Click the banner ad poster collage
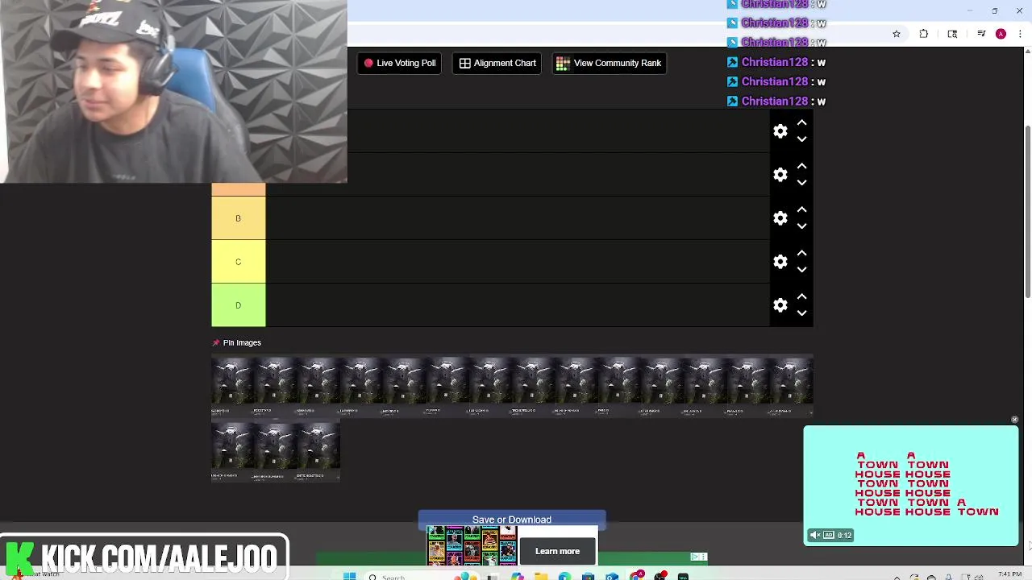Screen dimensions: 1032x580 [x=472, y=545]
